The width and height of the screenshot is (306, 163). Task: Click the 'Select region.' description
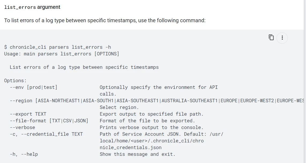pos(119,107)
